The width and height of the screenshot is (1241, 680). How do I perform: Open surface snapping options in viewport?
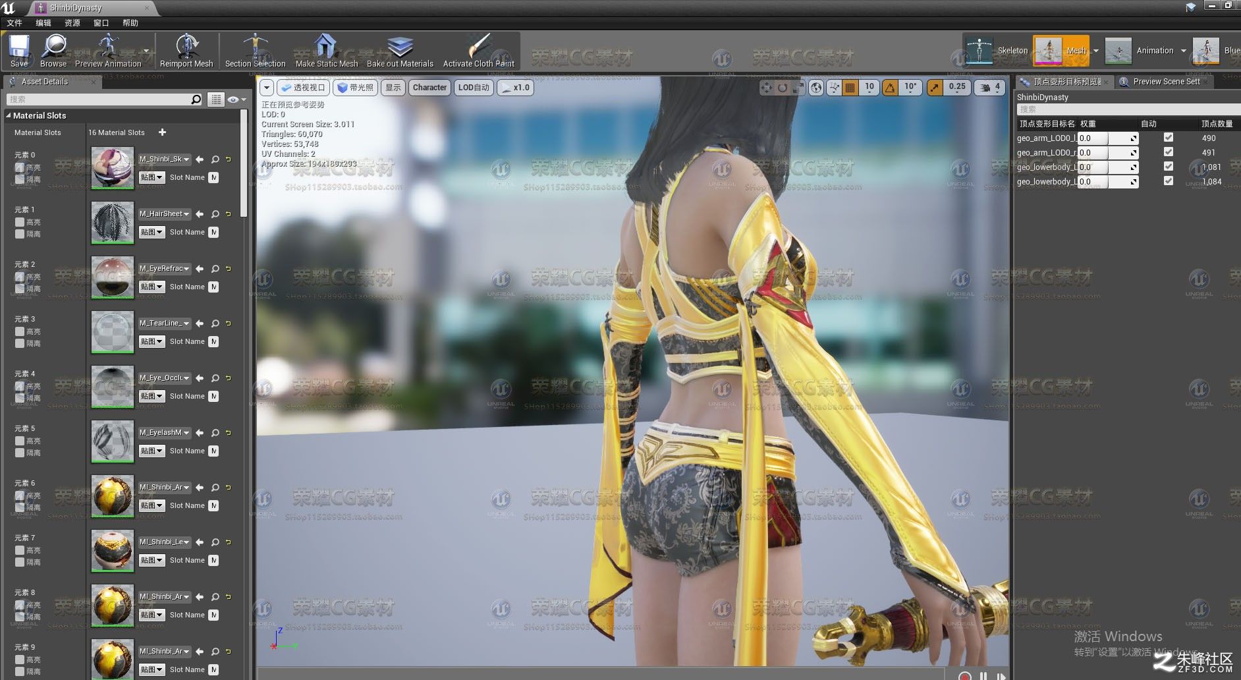click(x=834, y=88)
